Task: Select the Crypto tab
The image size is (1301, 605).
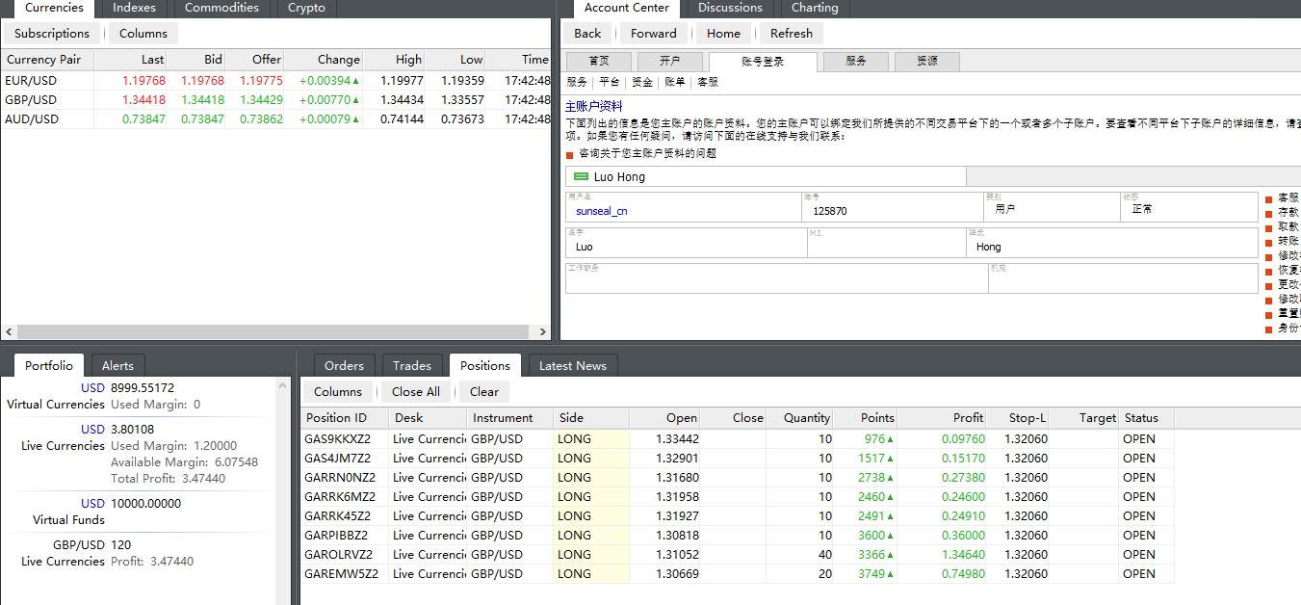Action: pos(306,9)
